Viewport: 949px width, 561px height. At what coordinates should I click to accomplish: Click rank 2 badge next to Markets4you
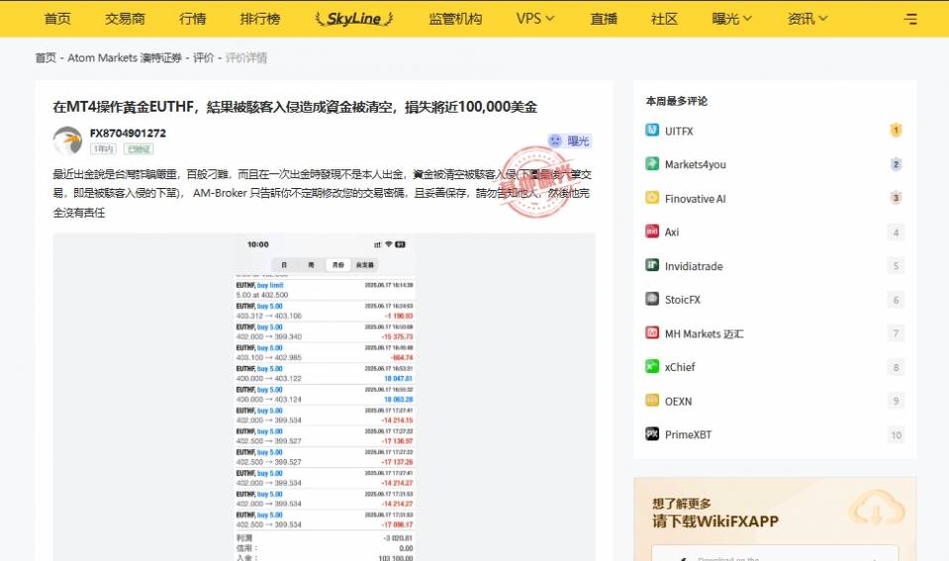(896, 164)
